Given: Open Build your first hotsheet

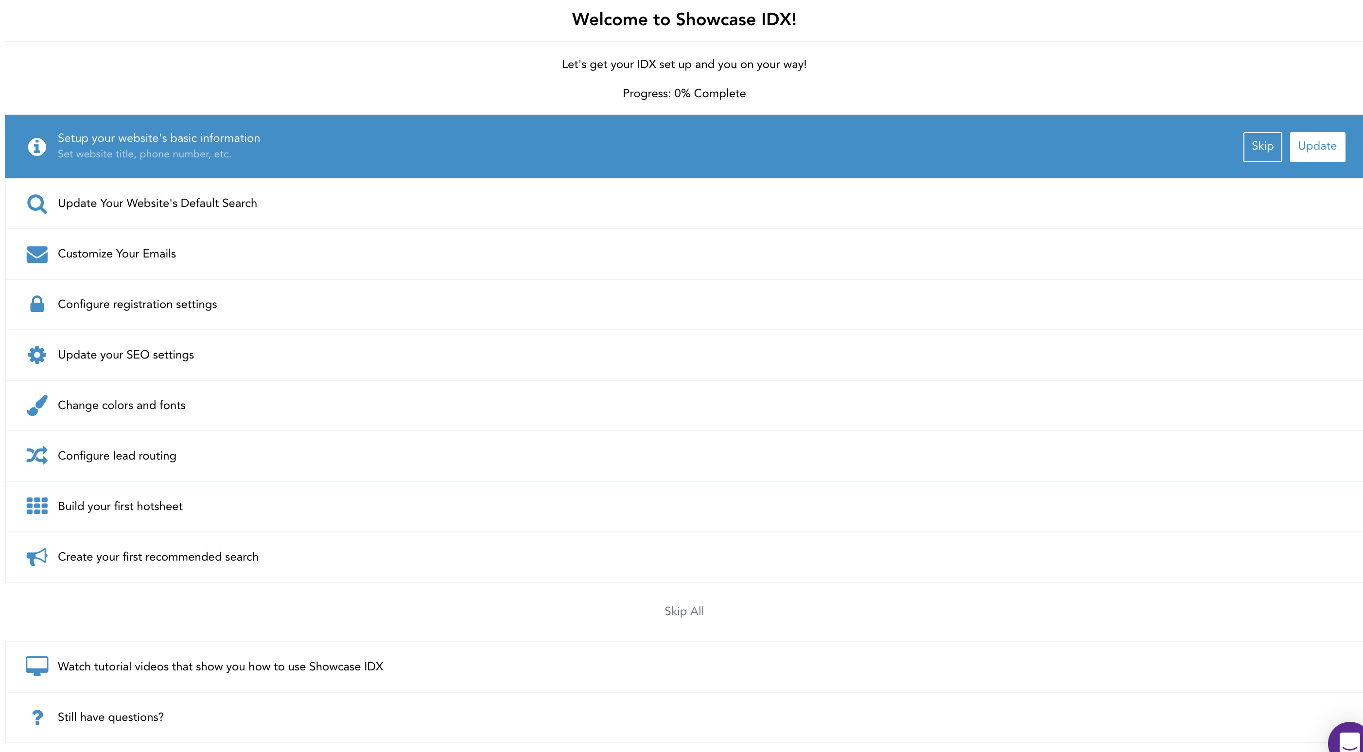Looking at the screenshot, I should tap(683, 507).
